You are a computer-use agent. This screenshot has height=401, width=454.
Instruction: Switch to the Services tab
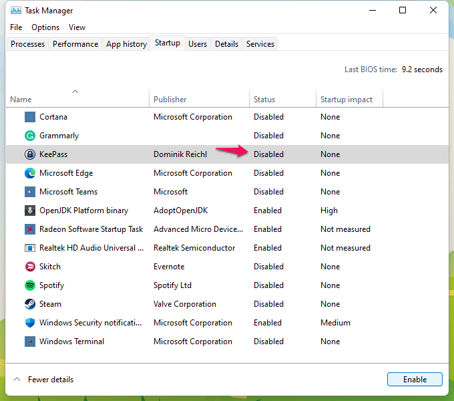260,44
